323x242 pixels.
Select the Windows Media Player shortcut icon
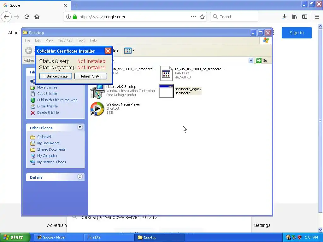tap(97, 109)
